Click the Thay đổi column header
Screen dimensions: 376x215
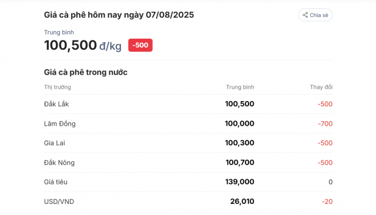click(x=321, y=88)
